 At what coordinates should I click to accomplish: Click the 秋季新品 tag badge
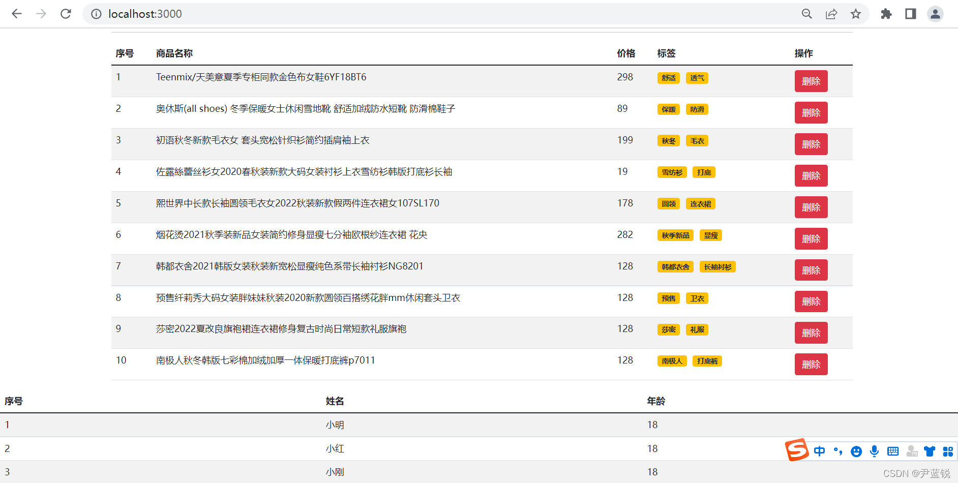tap(676, 235)
